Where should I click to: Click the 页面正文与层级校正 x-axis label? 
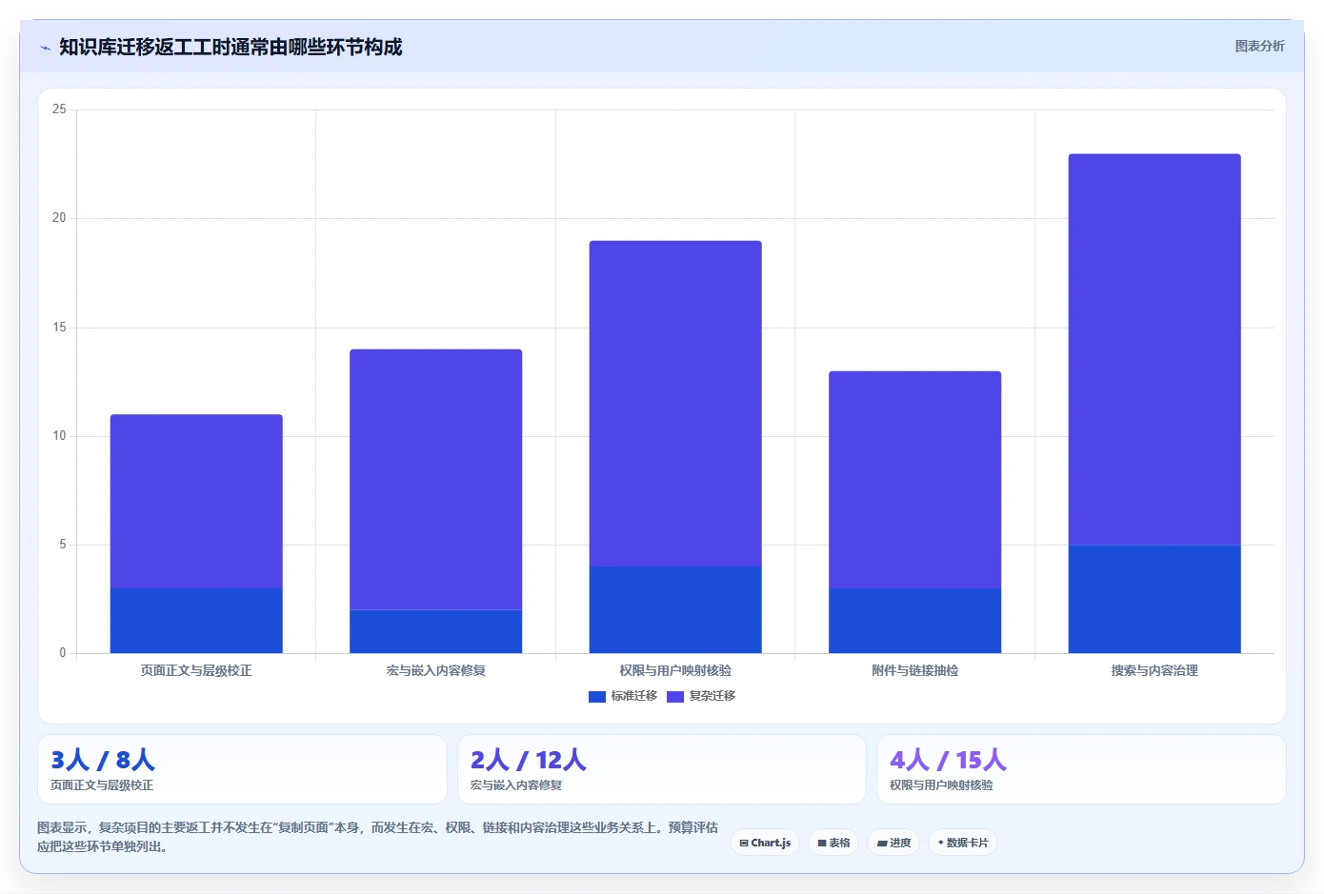pos(196,670)
